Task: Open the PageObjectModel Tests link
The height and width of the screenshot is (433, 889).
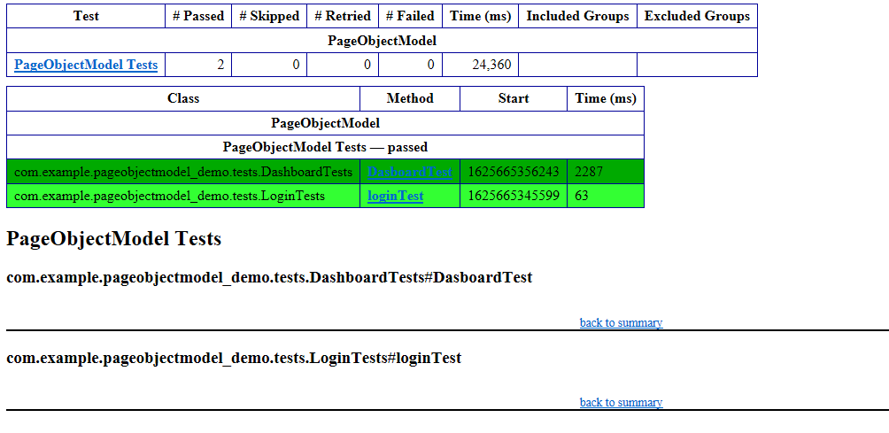Action: pos(86,65)
